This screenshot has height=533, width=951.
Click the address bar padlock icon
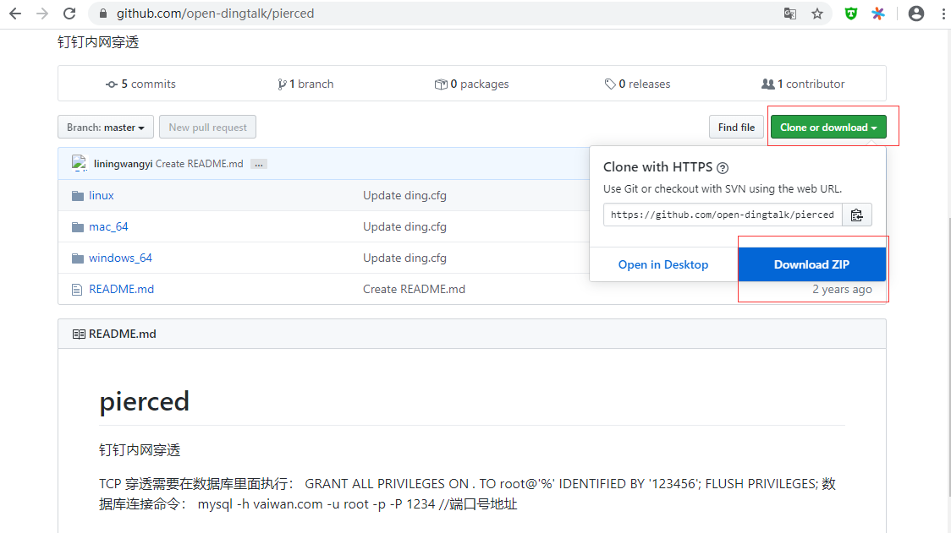pyautogui.click(x=103, y=14)
